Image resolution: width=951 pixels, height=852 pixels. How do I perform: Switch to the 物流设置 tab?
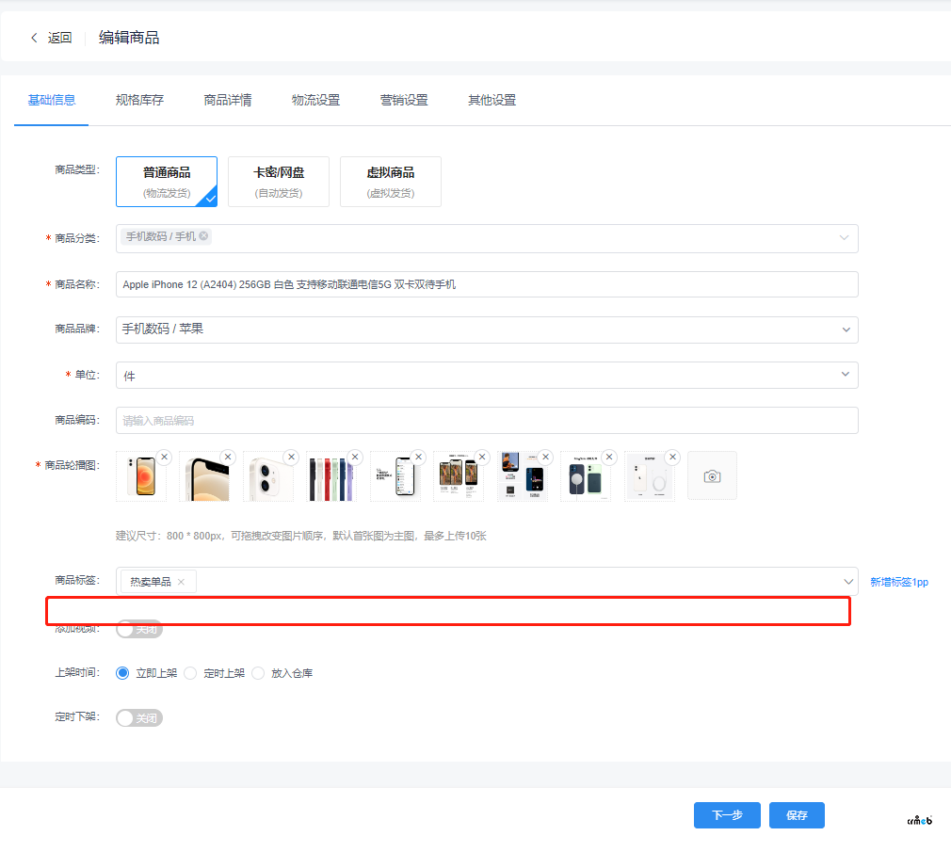(315, 100)
